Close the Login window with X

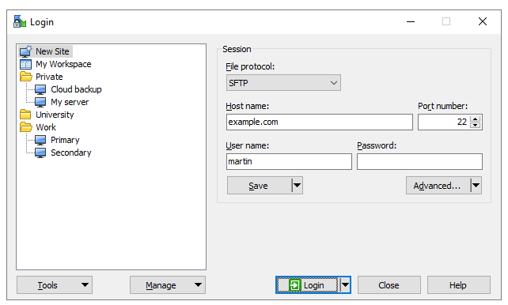[483, 21]
